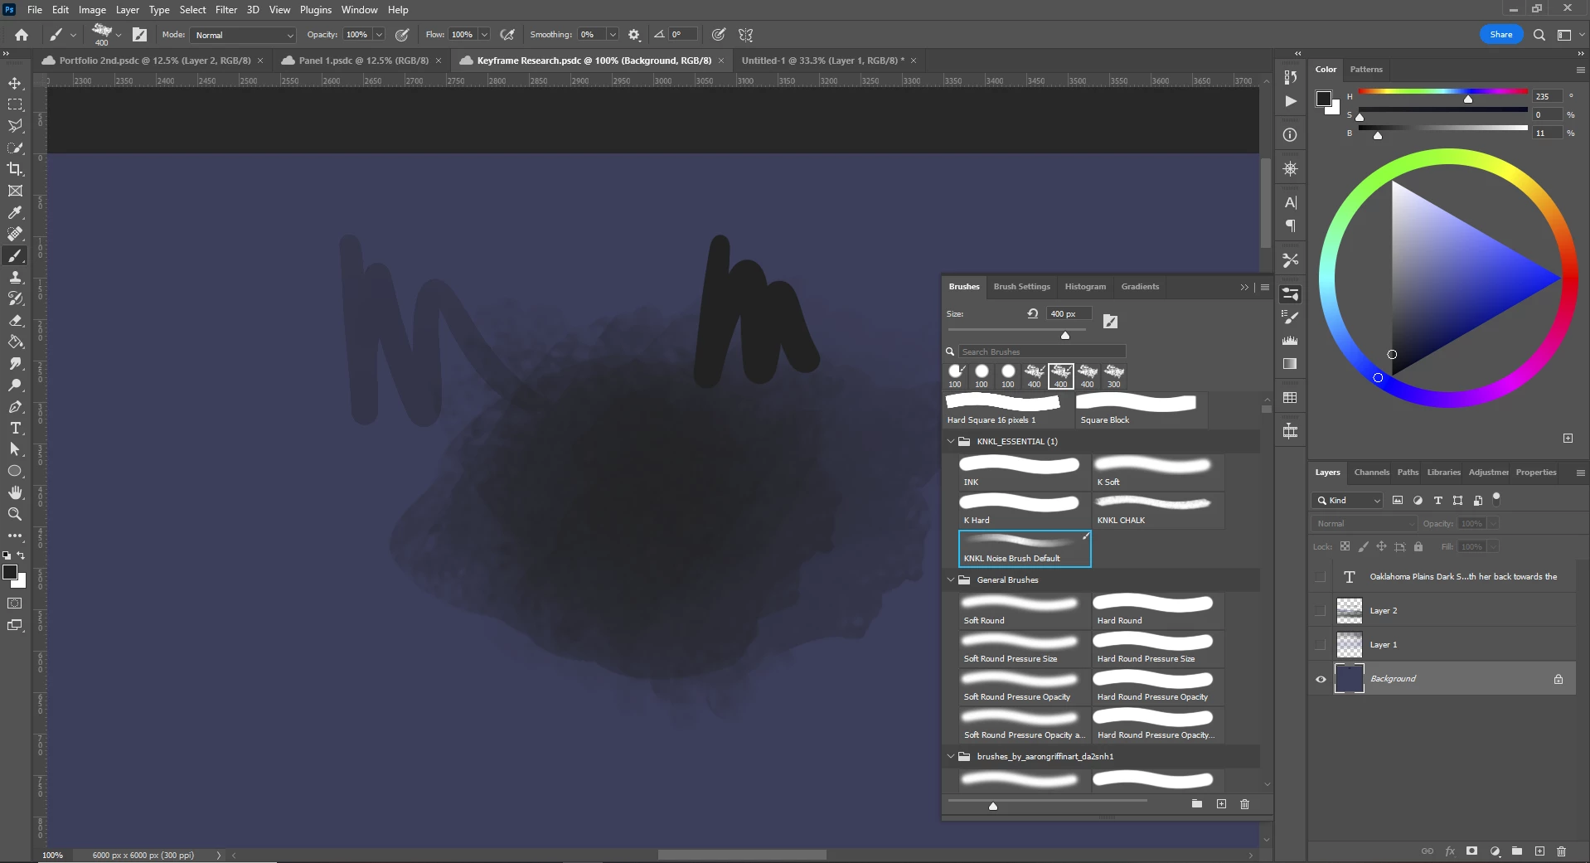Select the Hand tool
Image resolution: width=1590 pixels, height=863 pixels.
15,492
